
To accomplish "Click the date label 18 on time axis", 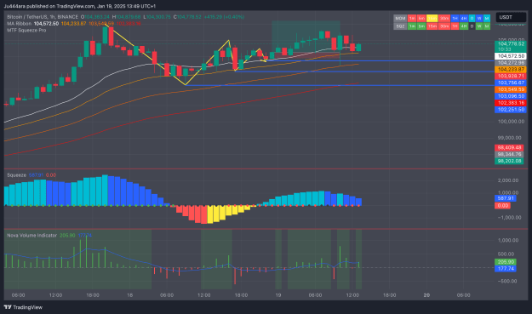I will click(x=129, y=295).
